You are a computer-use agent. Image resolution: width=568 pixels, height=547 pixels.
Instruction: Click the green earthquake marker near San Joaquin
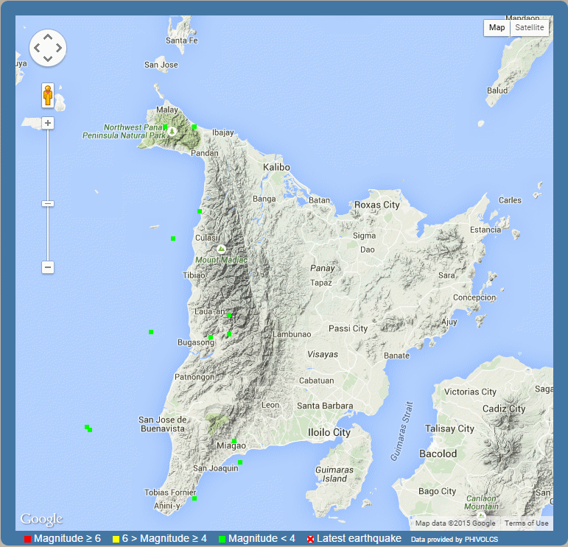click(240, 462)
